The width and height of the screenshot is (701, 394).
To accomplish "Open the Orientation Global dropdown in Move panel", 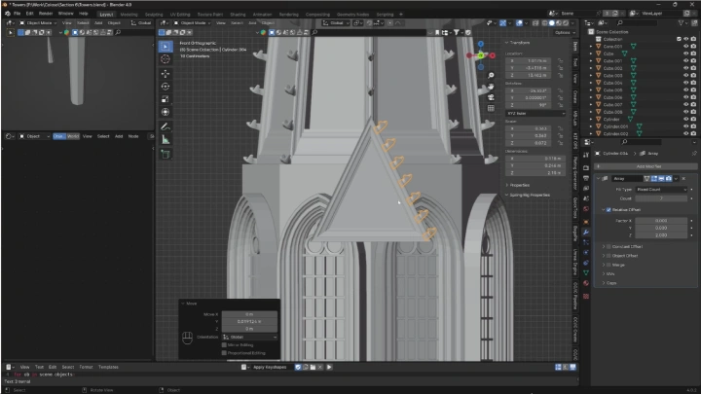I will tap(249, 337).
